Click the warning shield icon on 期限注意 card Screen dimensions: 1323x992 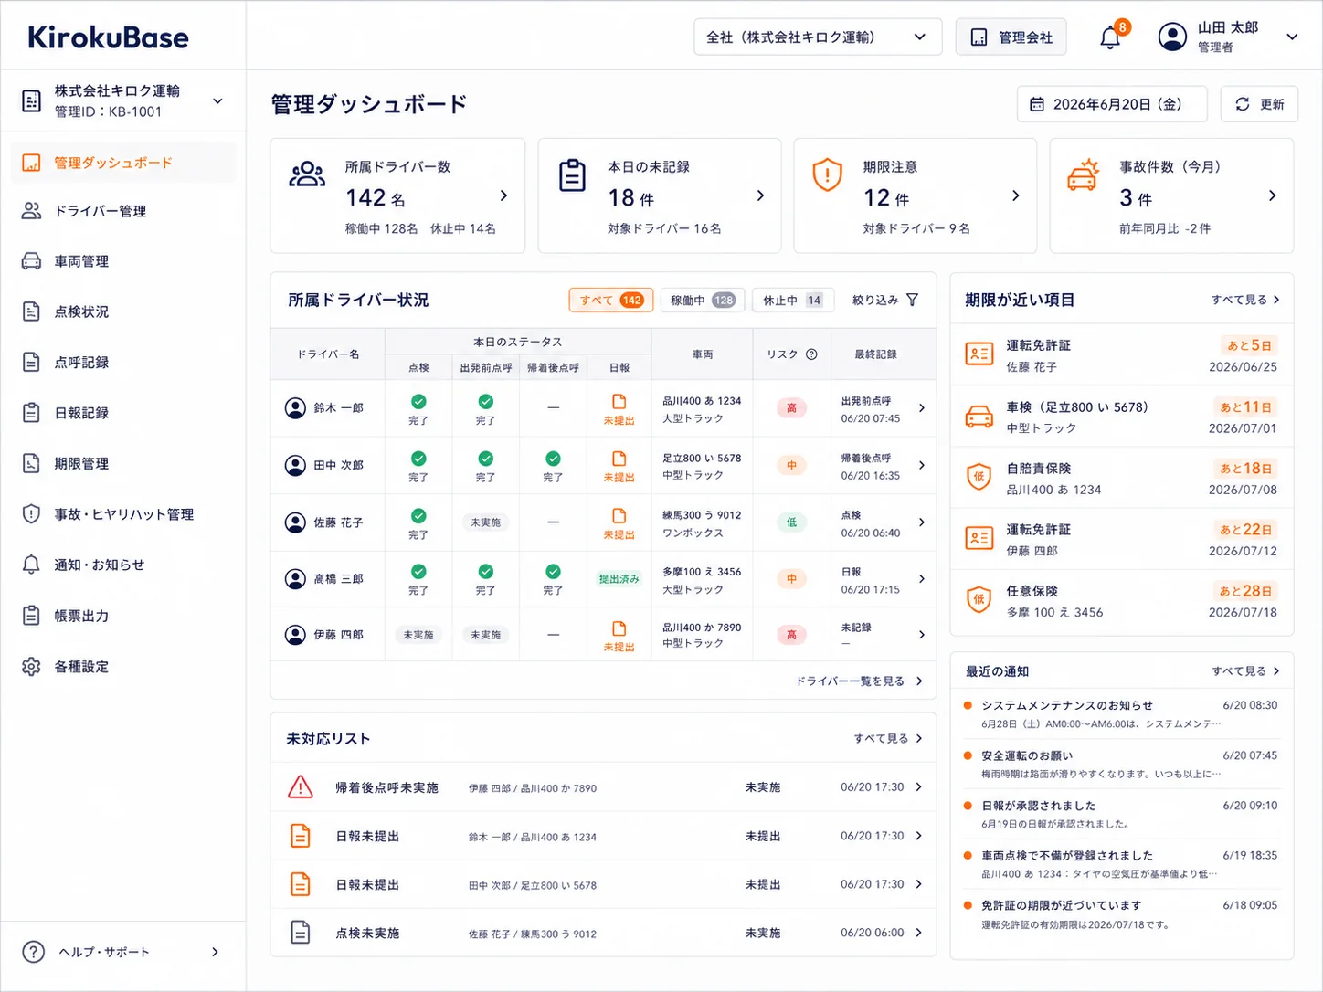coord(827,174)
